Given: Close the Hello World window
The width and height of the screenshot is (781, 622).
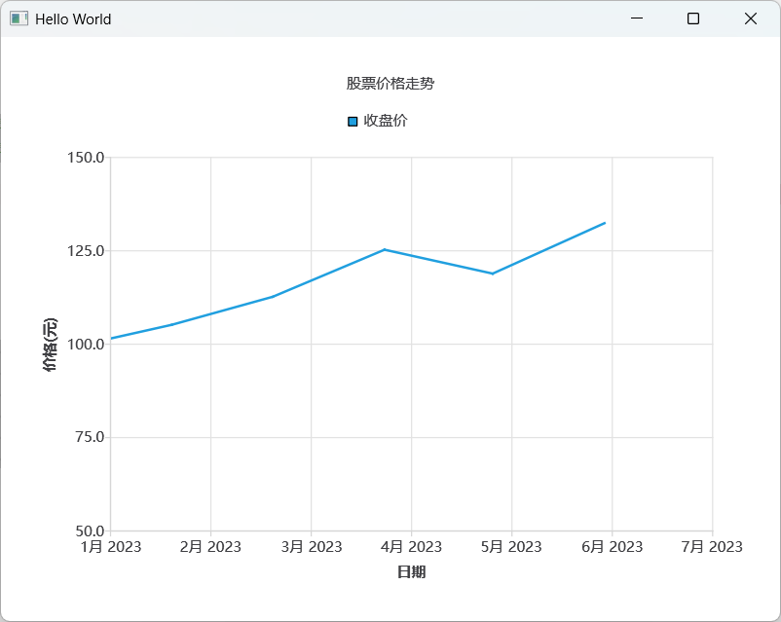Looking at the screenshot, I should pyautogui.click(x=750, y=18).
